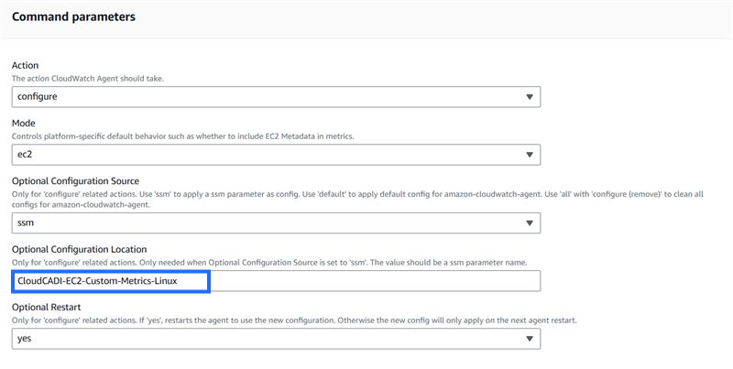
Task: Click the arrow on the Configuration Source dropdown
Action: 530,223
